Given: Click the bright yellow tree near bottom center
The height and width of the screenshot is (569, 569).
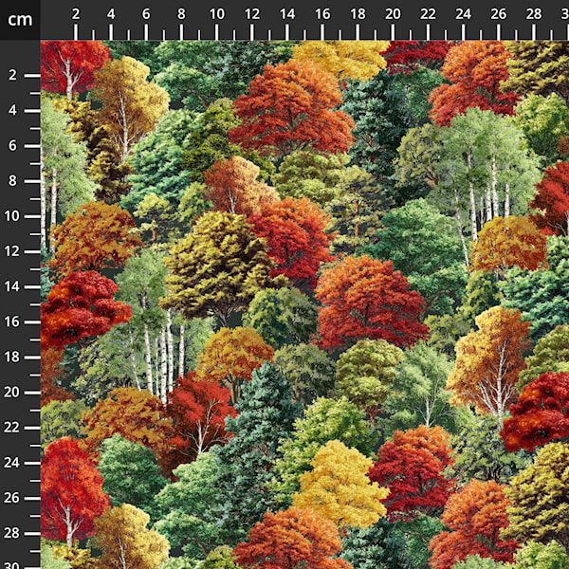Looking at the screenshot, I should click(x=340, y=485).
